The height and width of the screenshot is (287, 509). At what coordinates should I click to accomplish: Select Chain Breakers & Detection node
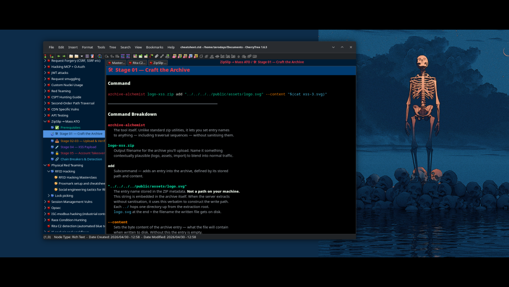81,159
